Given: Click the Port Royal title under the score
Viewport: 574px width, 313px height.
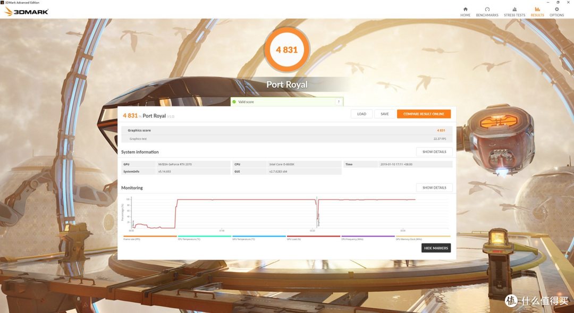Looking at the screenshot, I should 286,84.
